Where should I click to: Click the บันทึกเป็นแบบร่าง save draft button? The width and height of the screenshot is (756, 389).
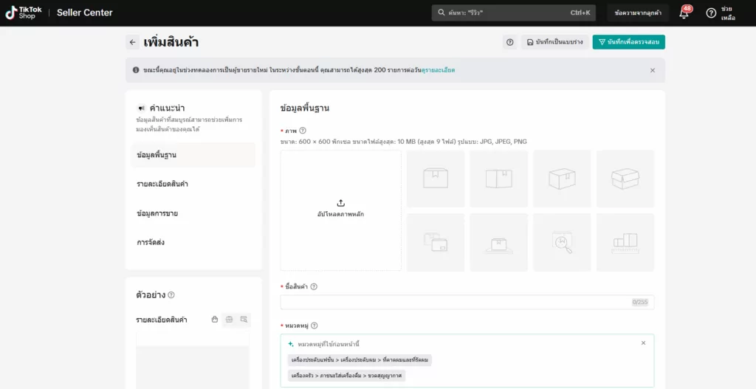pos(554,43)
